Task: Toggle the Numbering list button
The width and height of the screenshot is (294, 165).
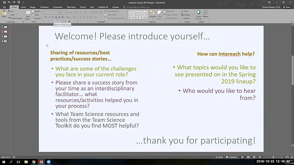Action: coord(87,12)
